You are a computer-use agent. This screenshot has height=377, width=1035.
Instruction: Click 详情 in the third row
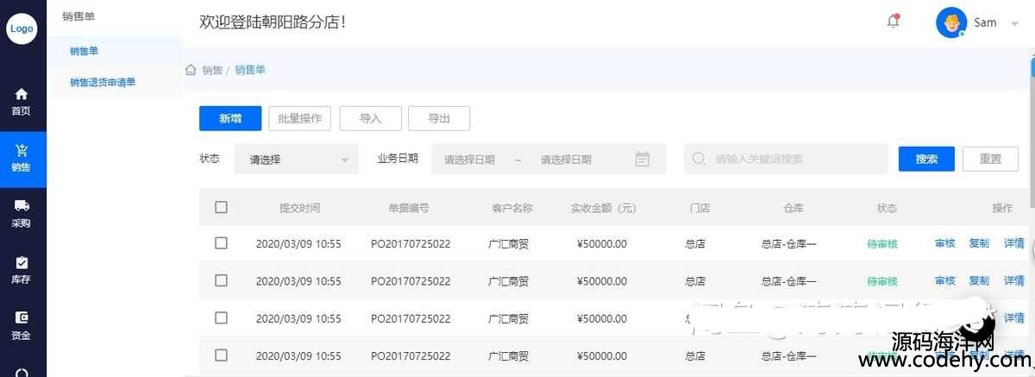click(1014, 318)
